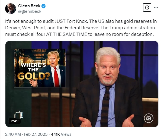Open the three-dot more options menu
Viewport: 164px width, 139px height.
(x=156, y=7)
